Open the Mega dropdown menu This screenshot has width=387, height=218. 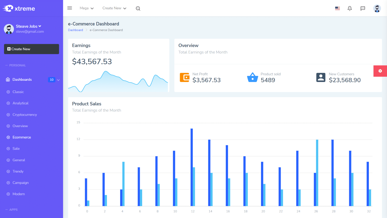87,8
